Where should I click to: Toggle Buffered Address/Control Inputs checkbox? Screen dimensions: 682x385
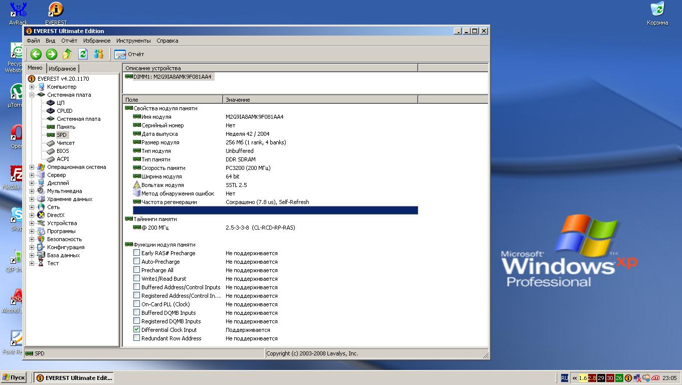tap(136, 287)
